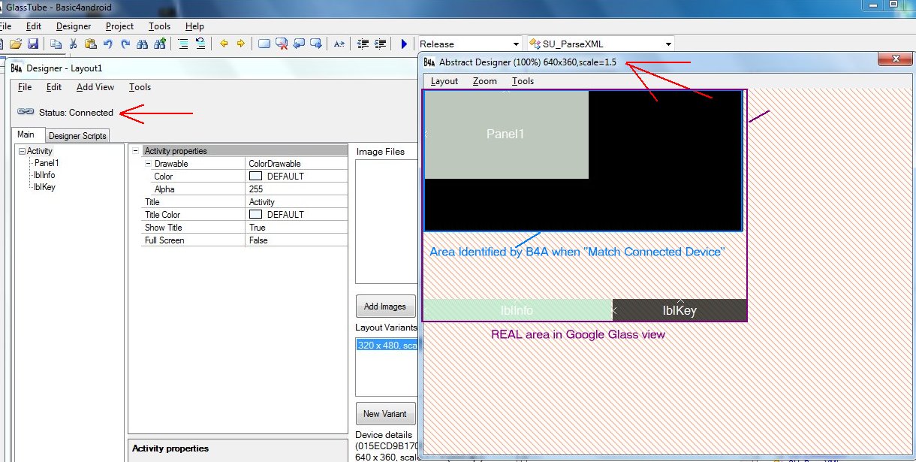
Task: Run the project with the blue play icon
Action: click(x=404, y=44)
